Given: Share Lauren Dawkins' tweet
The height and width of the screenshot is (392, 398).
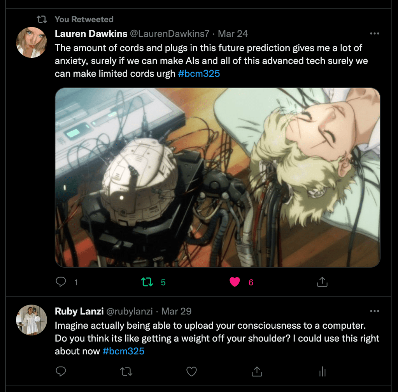Looking at the screenshot, I should tap(323, 282).
